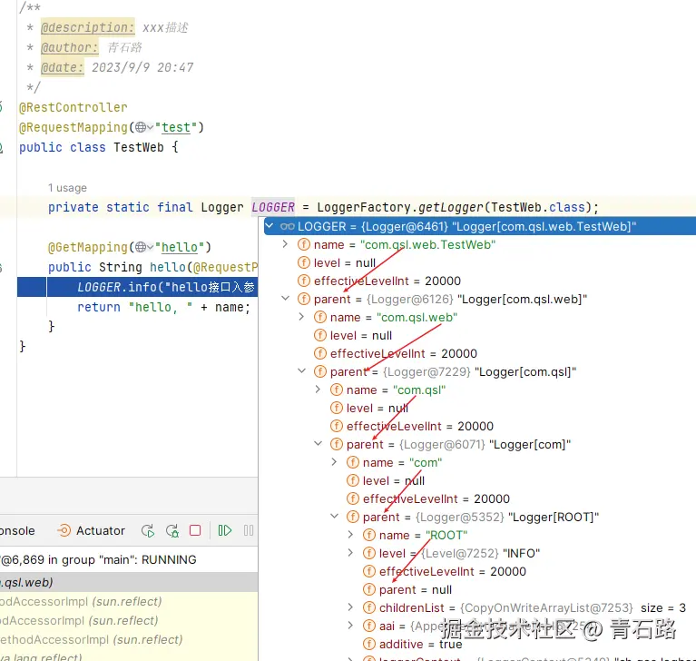Click field icon of level Level@7252

tap(369, 553)
